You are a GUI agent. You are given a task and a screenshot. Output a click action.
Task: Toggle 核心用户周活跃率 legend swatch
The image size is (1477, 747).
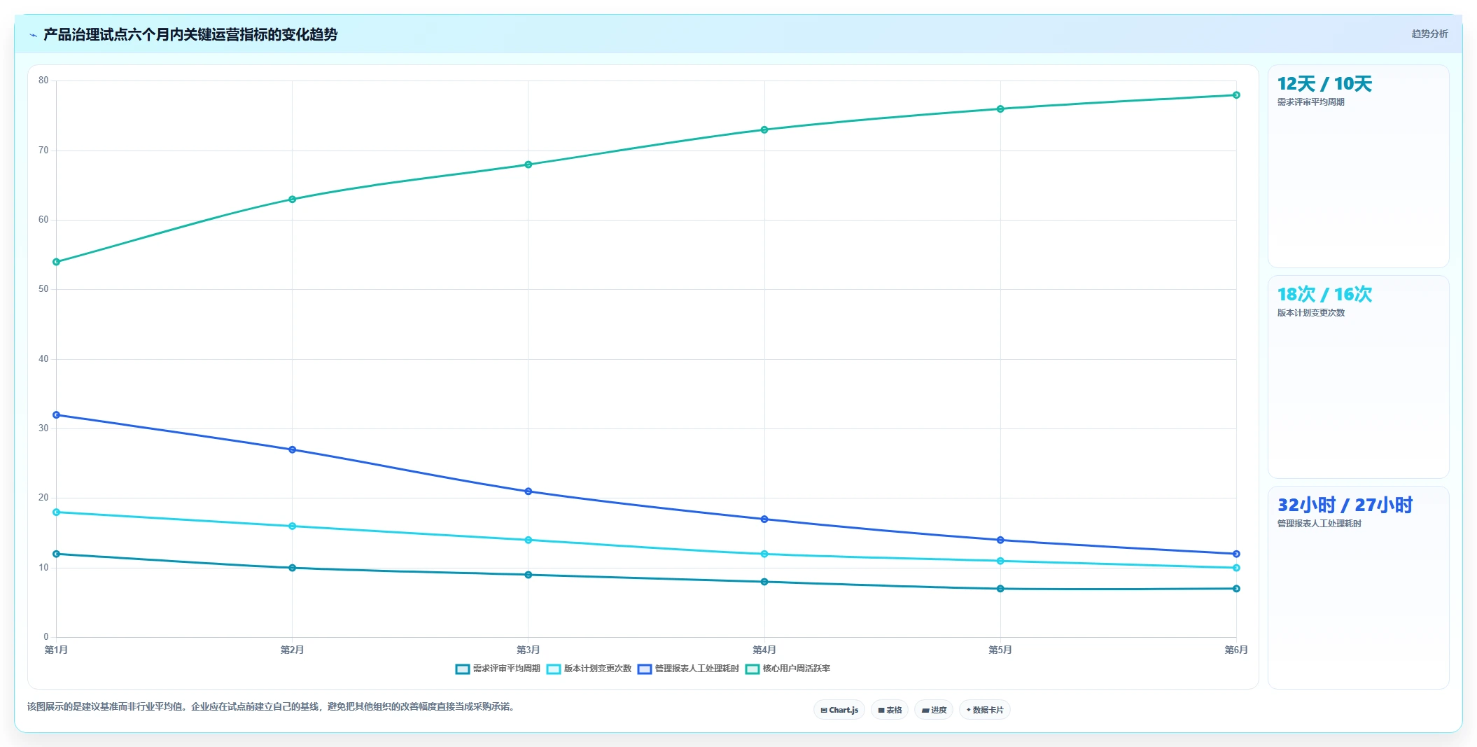752,669
